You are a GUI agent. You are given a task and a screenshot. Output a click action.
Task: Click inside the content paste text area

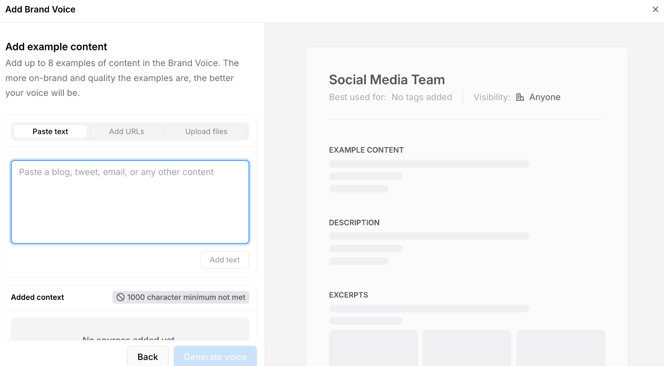[130, 202]
